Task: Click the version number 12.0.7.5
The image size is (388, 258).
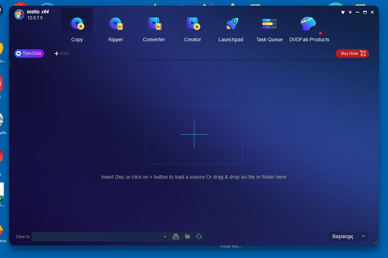Action: 35,18
